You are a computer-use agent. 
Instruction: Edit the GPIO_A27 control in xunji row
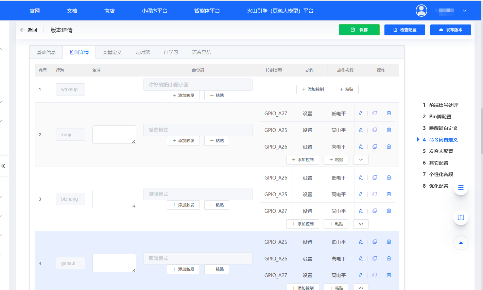[361, 113]
